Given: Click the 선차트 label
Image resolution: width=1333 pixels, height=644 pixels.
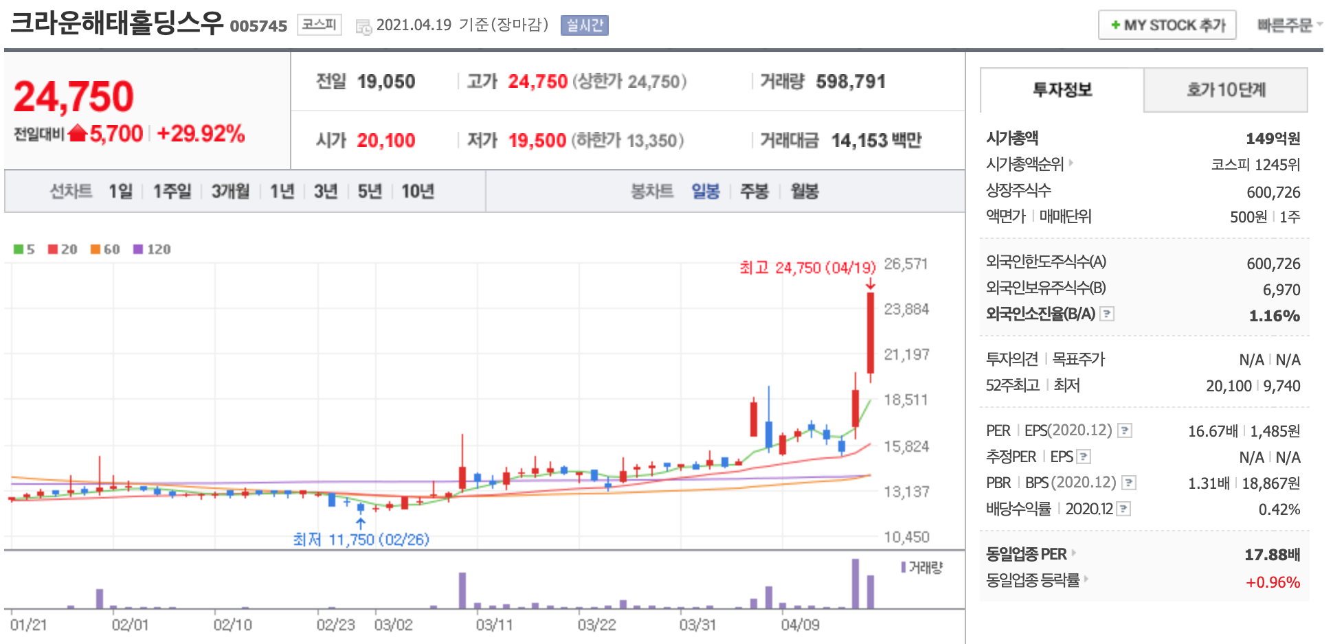Looking at the screenshot, I should click(x=71, y=191).
